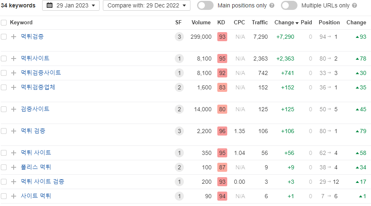This screenshot has height=206, width=371.
Task: Select all keywords with header checkbox
Action: [x=4, y=23]
